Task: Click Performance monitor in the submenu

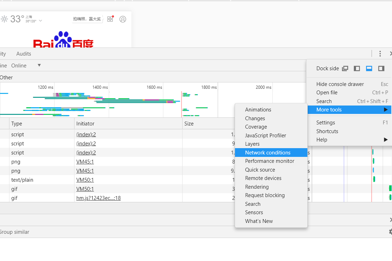Action: pos(270,161)
